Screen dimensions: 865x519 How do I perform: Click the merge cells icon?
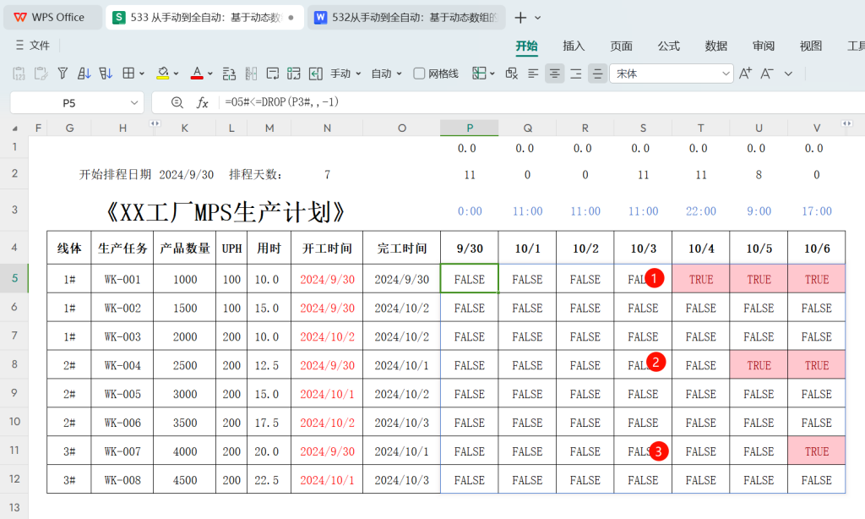click(x=251, y=74)
